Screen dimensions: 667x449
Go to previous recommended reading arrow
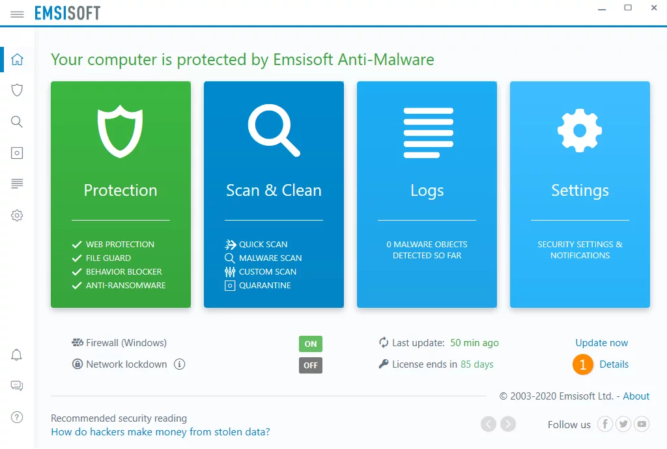click(489, 424)
